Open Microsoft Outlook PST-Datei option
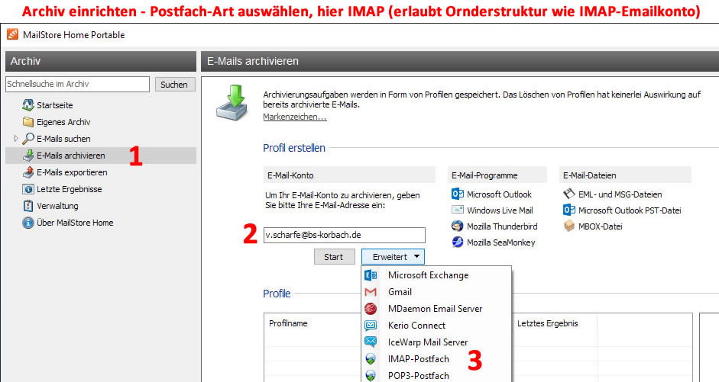The image size is (719, 382). [x=630, y=210]
